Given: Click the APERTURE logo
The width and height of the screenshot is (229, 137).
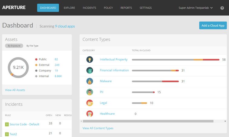Looking at the screenshot, I should 14,8.
